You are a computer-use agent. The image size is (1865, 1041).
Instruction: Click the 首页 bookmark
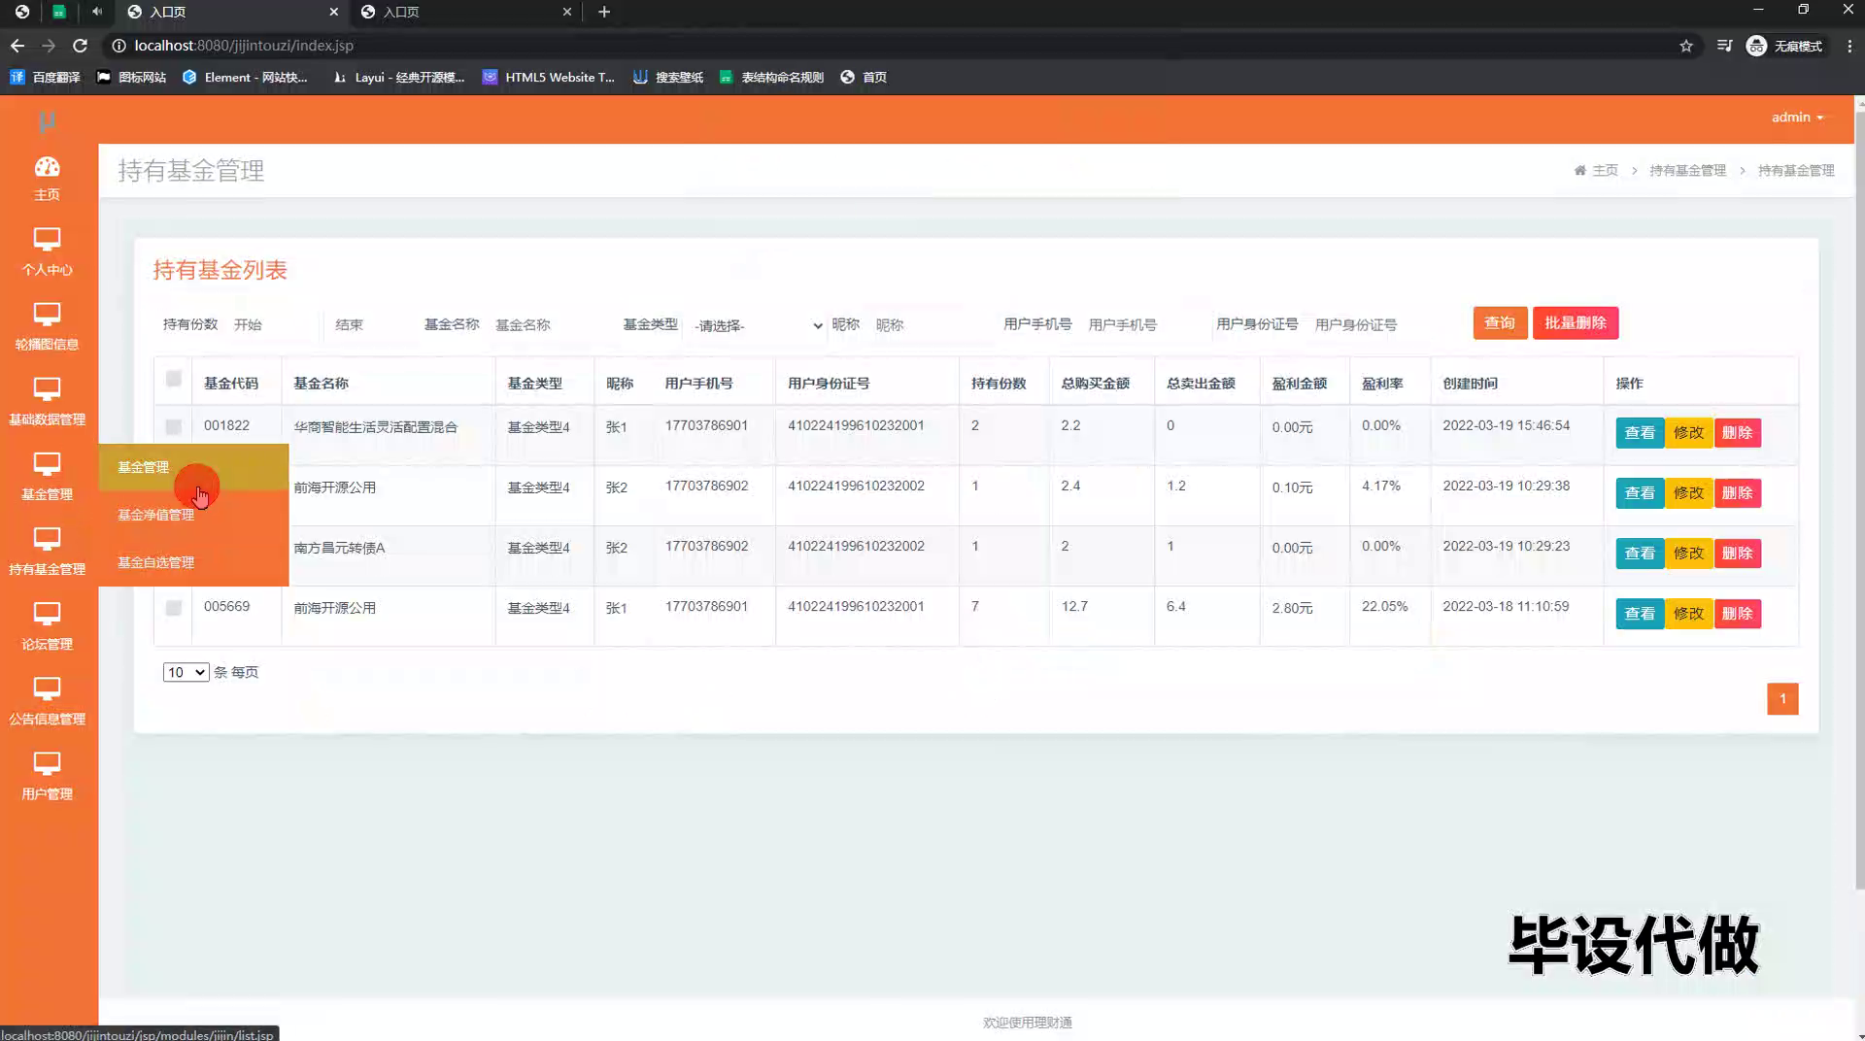click(864, 77)
